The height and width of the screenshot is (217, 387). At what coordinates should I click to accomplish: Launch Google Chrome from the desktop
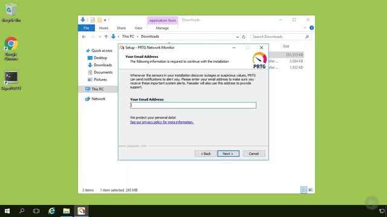11,48
